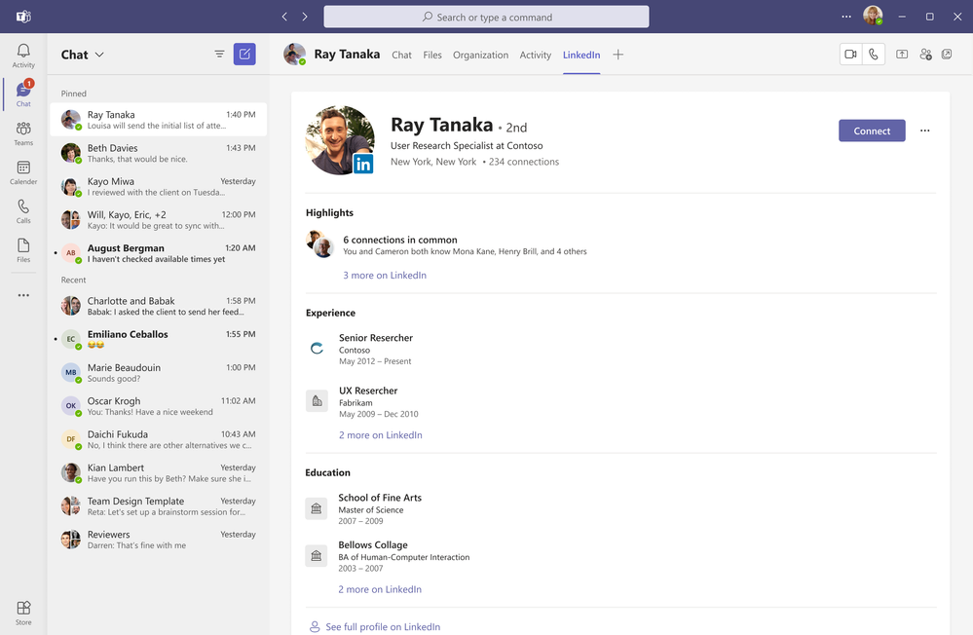Open unread chat from Emiliano Ceballos
This screenshot has height=635, width=973.
(158, 339)
